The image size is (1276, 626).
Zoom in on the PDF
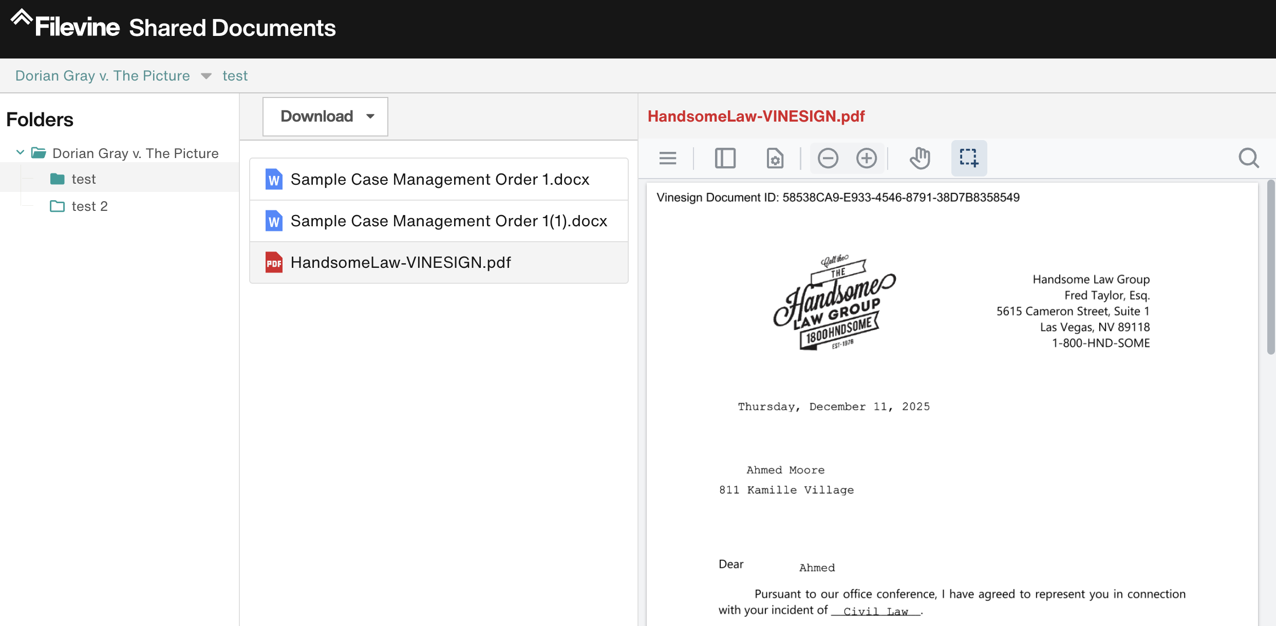[x=867, y=158]
